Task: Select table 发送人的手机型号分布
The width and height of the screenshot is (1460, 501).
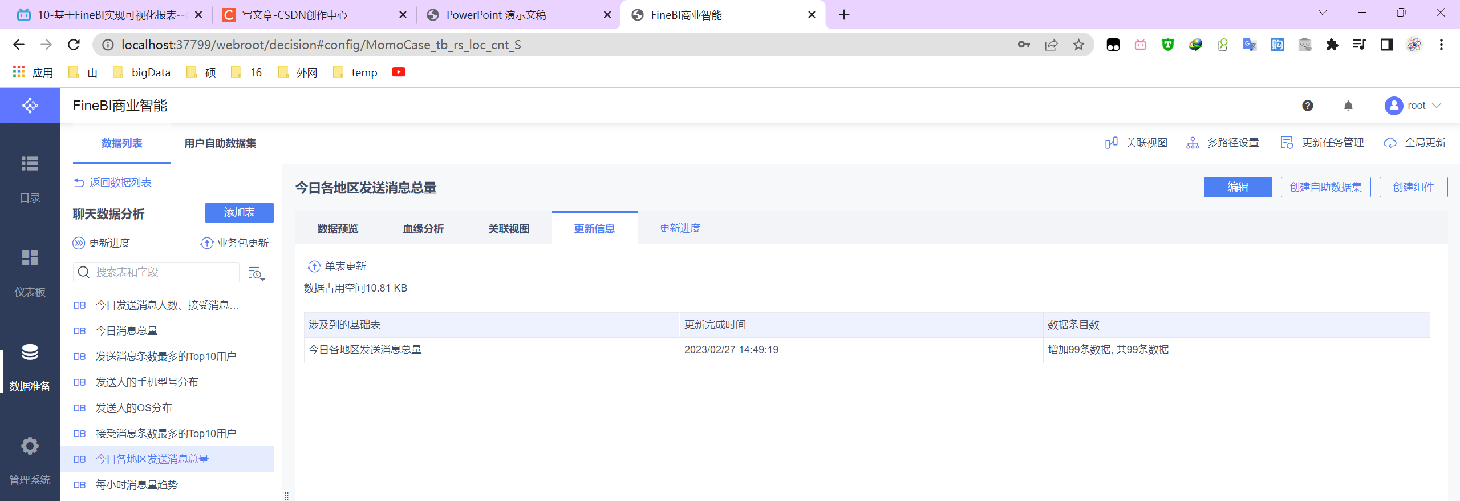Action: tap(167, 382)
